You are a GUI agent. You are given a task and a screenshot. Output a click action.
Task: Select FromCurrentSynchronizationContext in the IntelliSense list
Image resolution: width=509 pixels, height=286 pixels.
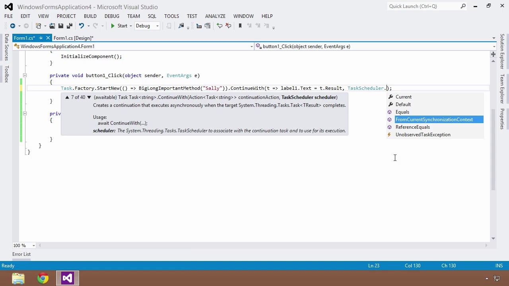click(x=434, y=120)
